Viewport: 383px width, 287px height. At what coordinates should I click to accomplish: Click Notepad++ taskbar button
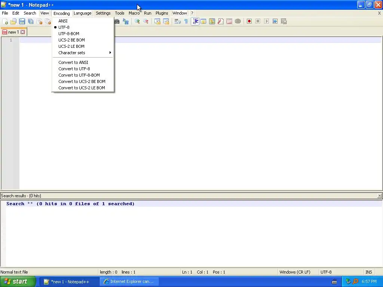point(69,282)
